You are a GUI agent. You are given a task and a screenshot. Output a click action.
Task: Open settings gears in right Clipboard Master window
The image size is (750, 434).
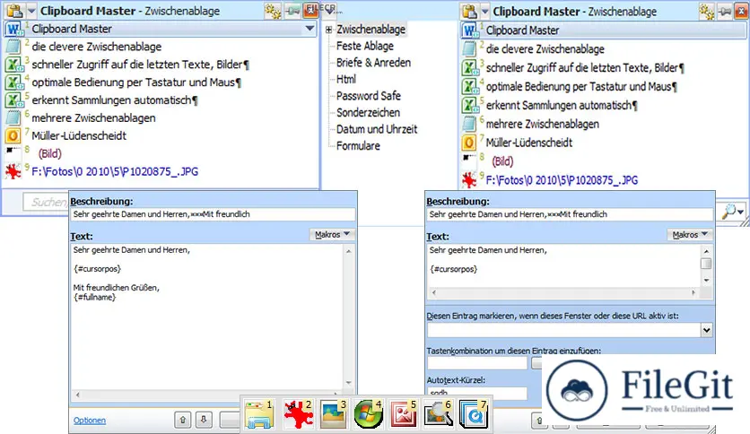tap(706, 11)
